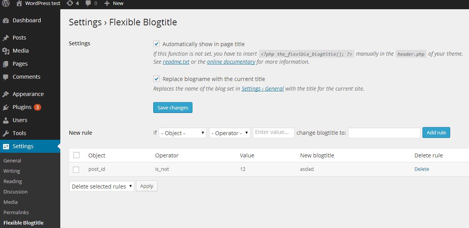Image resolution: width=469 pixels, height=228 pixels.
Task: Open the comments bubble icon in admin bar
Action: pos(88,3)
